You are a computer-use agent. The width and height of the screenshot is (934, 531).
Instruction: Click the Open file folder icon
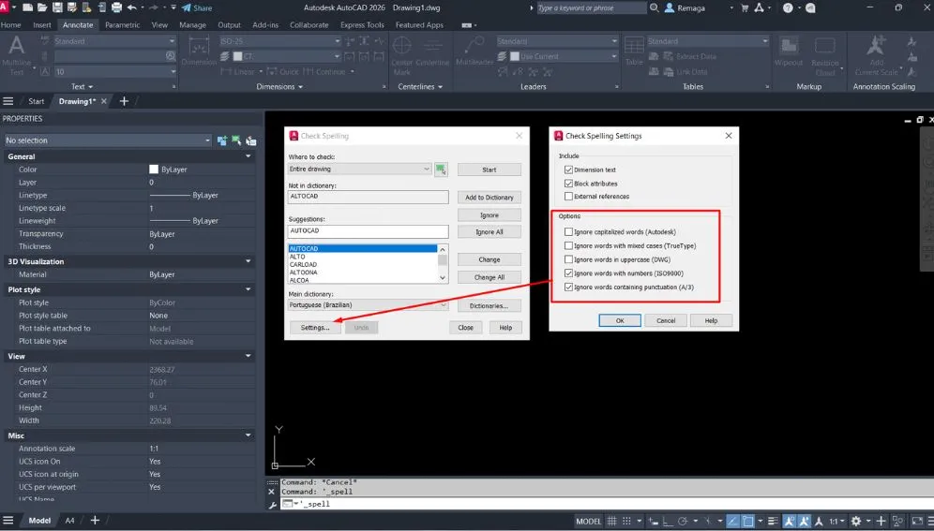[x=41, y=7]
